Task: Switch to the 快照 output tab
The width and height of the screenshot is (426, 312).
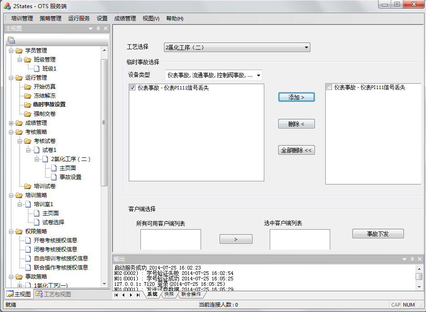Action: (x=169, y=294)
